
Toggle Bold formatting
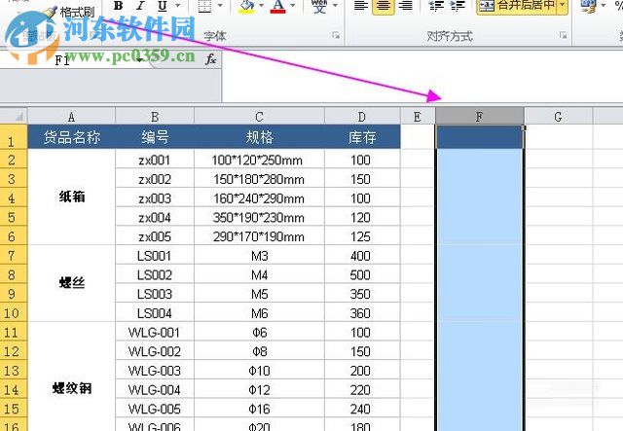point(118,6)
